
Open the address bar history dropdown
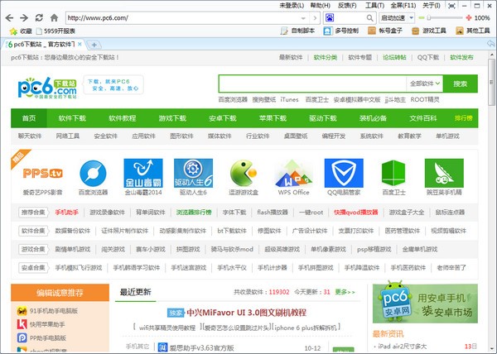click(303, 18)
